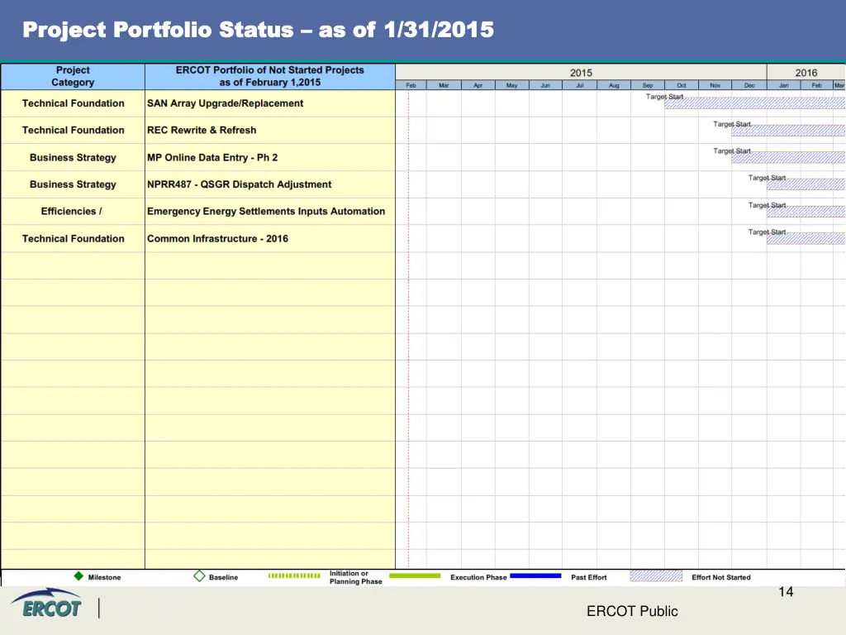This screenshot has height=635, width=846.
Task: Select the Emergency Energy Settlements hatched bar
Action: (806, 211)
